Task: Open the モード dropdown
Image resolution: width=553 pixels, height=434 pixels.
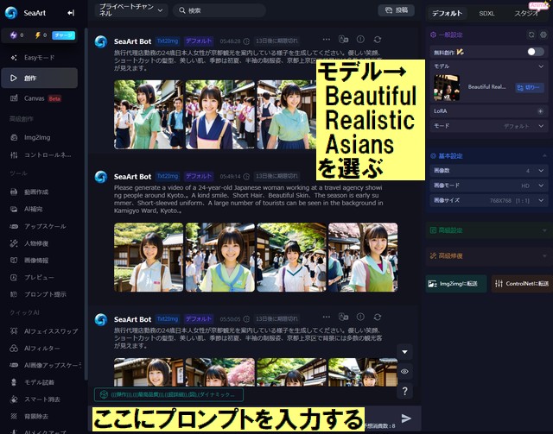Action: [x=489, y=126]
